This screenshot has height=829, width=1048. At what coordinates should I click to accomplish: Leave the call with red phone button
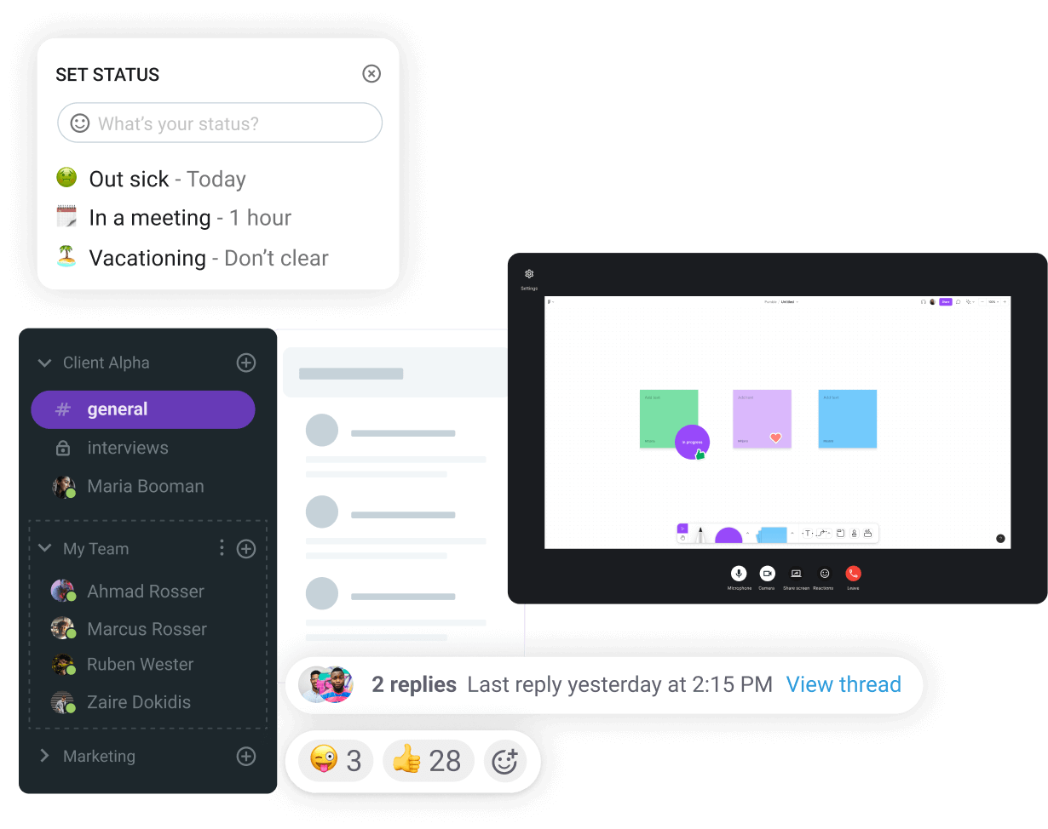(x=853, y=574)
